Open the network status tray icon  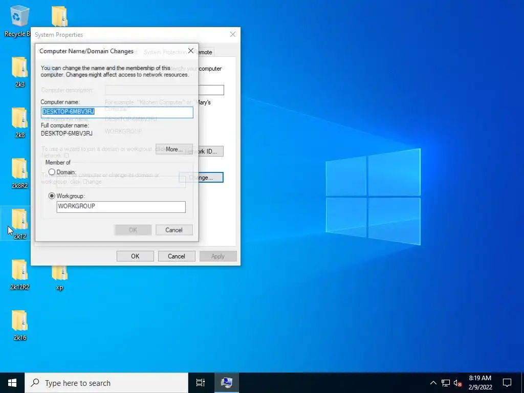click(446, 383)
